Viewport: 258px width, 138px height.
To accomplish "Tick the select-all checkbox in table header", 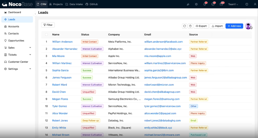I will pos(46,35).
